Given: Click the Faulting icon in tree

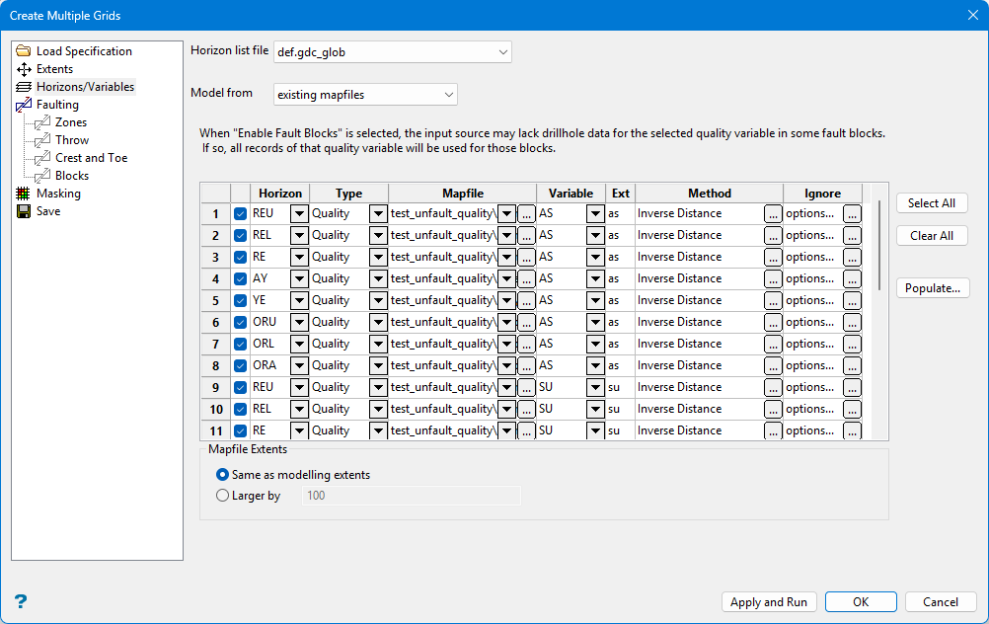Looking at the screenshot, I should pos(24,105).
